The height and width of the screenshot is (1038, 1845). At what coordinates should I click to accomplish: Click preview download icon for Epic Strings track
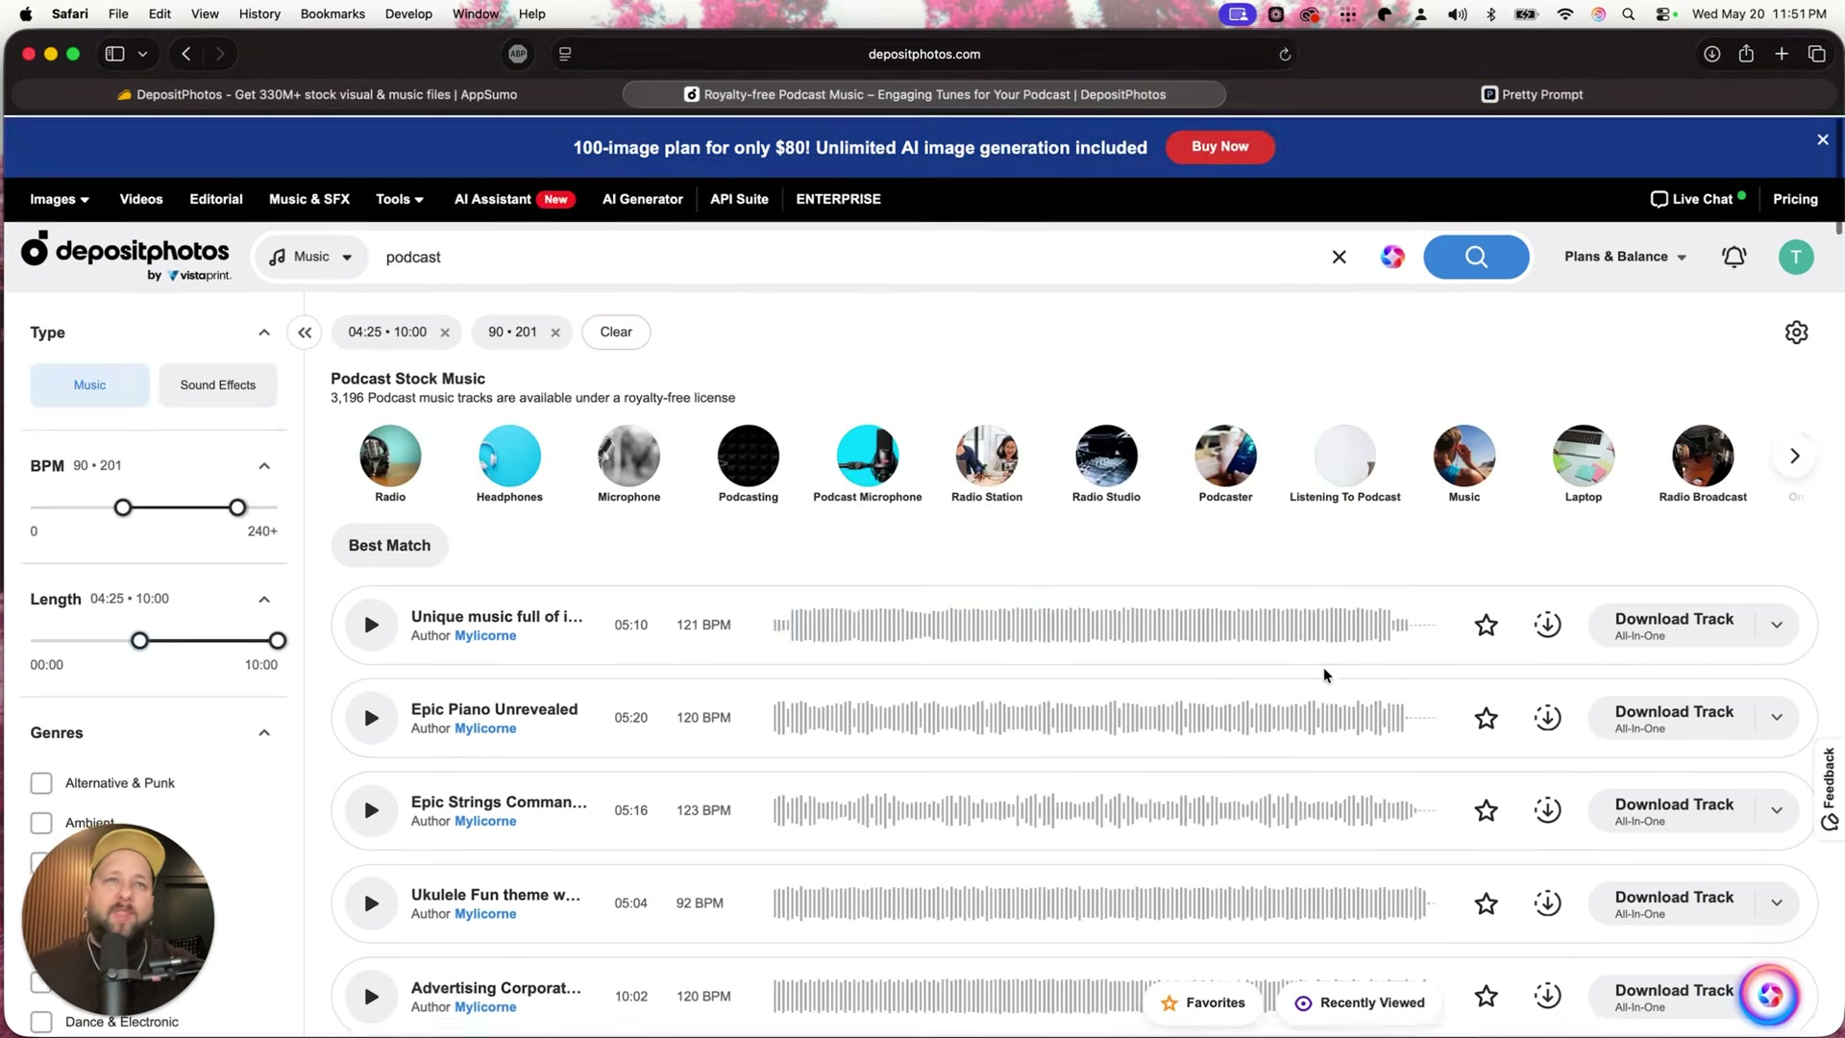click(1547, 810)
